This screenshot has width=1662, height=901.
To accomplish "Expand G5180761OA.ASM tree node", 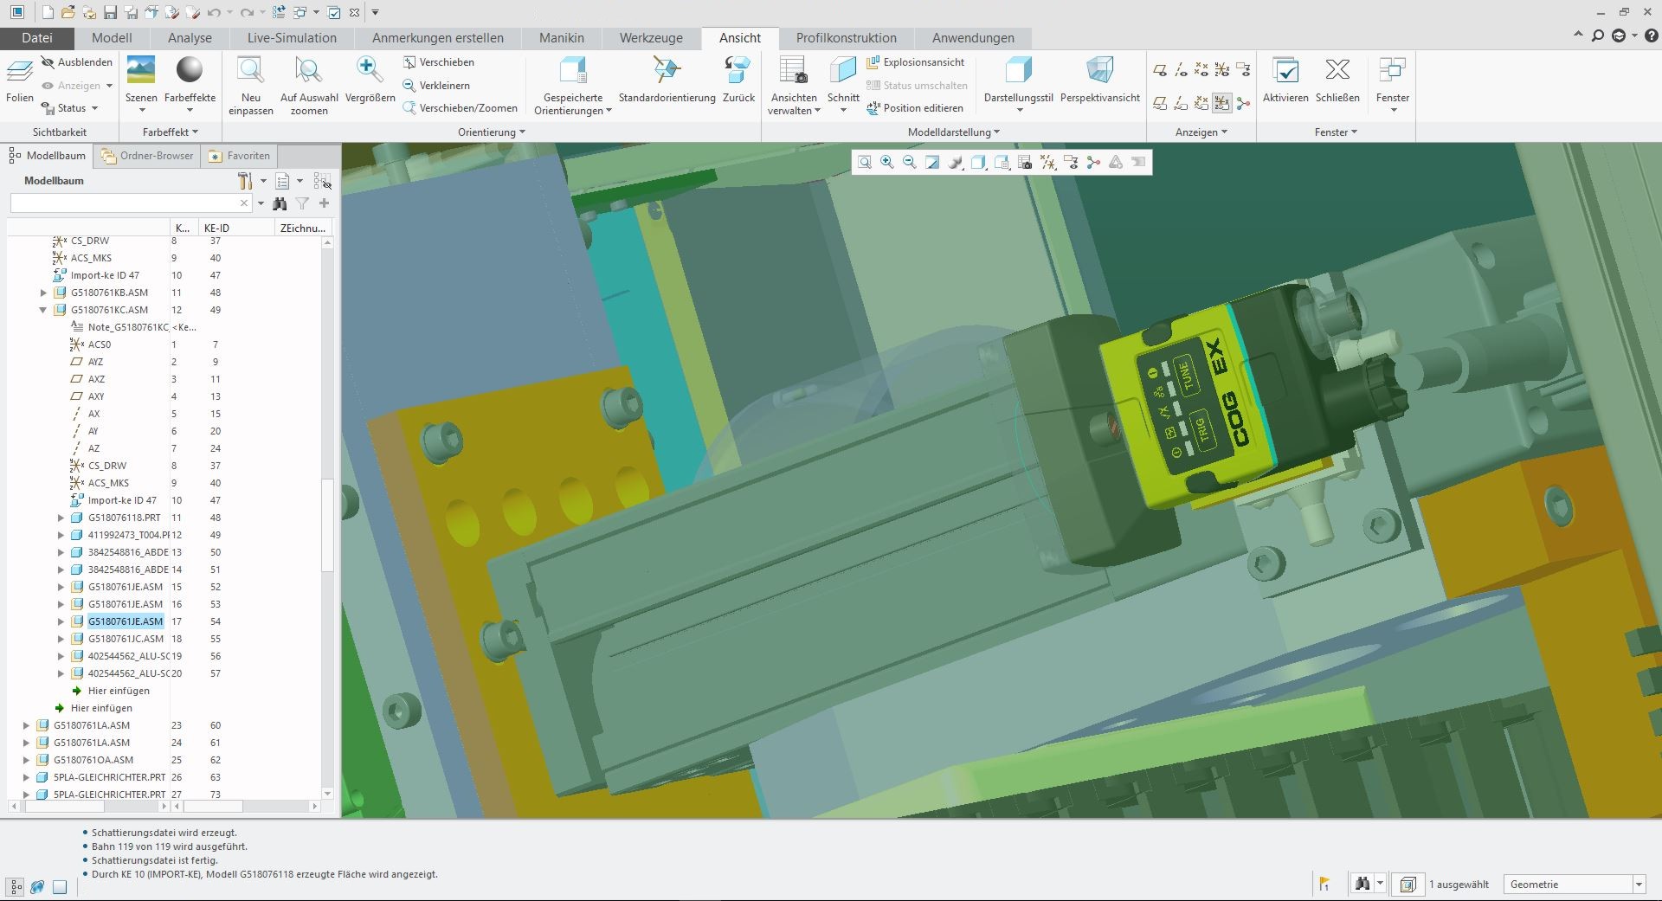I will (26, 760).
